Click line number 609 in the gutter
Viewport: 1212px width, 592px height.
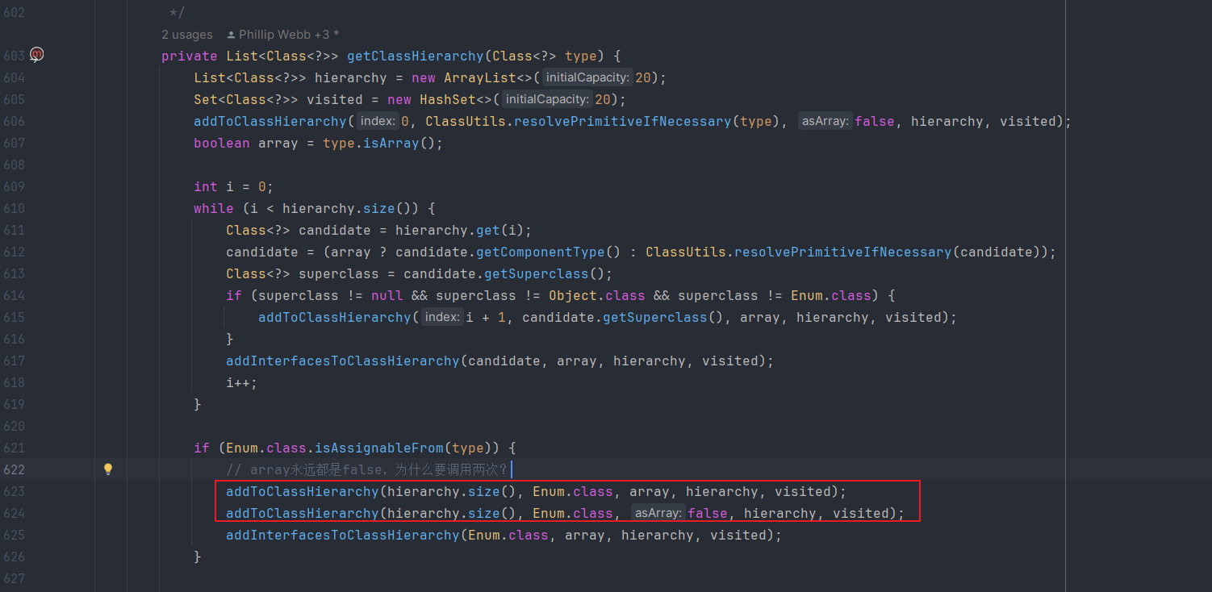pos(14,186)
